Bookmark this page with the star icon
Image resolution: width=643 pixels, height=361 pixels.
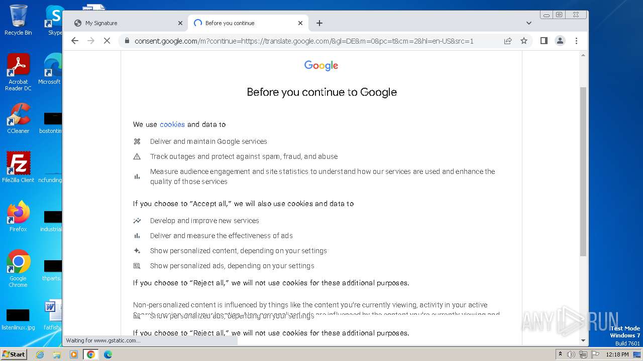coord(524,41)
